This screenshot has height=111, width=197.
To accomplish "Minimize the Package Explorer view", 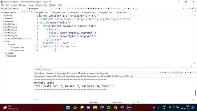I will (x=30, y=12).
